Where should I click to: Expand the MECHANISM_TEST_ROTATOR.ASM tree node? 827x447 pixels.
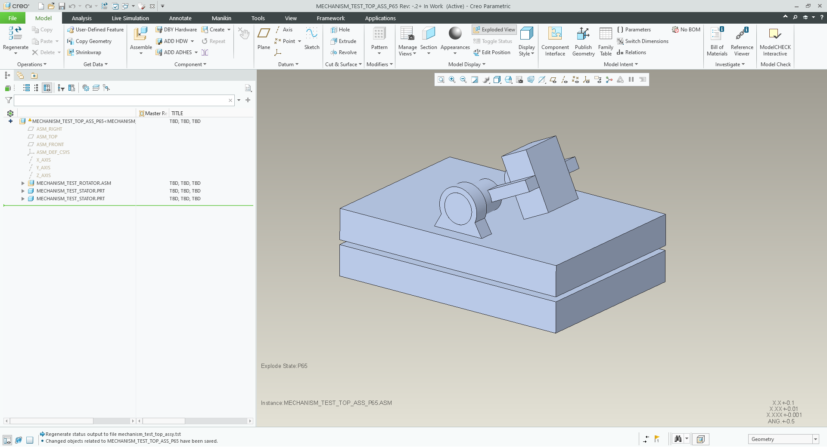(x=23, y=183)
